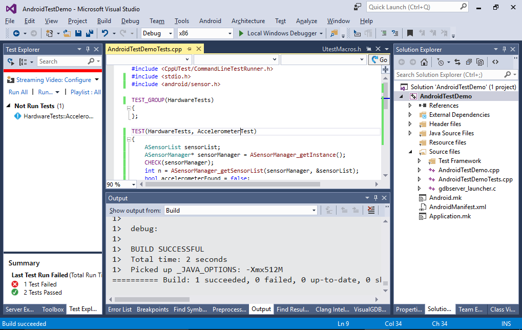This screenshot has width=522, height=330.
Task: Click the Find in Files folder icon
Action: coord(333,33)
